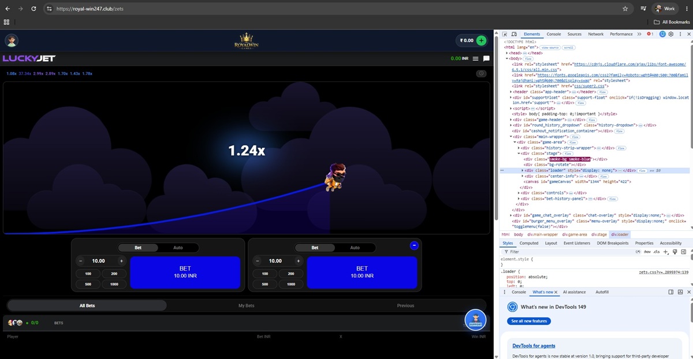The height and width of the screenshot is (359, 693).
Task: Click See all new features button
Action: click(528, 321)
